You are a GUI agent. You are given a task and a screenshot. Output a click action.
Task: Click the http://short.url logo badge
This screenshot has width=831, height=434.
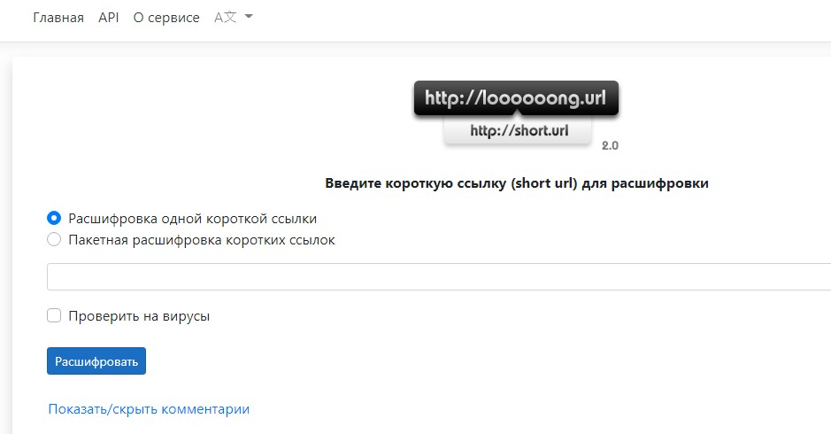pyautogui.click(x=519, y=130)
